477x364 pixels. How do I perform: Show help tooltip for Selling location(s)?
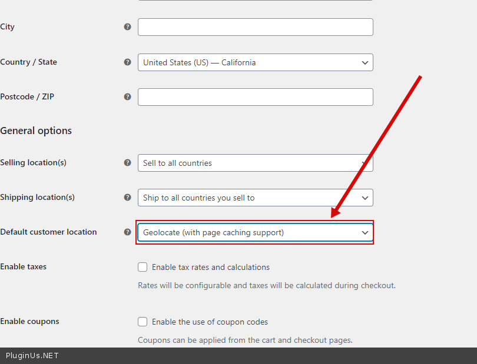(x=127, y=163)
